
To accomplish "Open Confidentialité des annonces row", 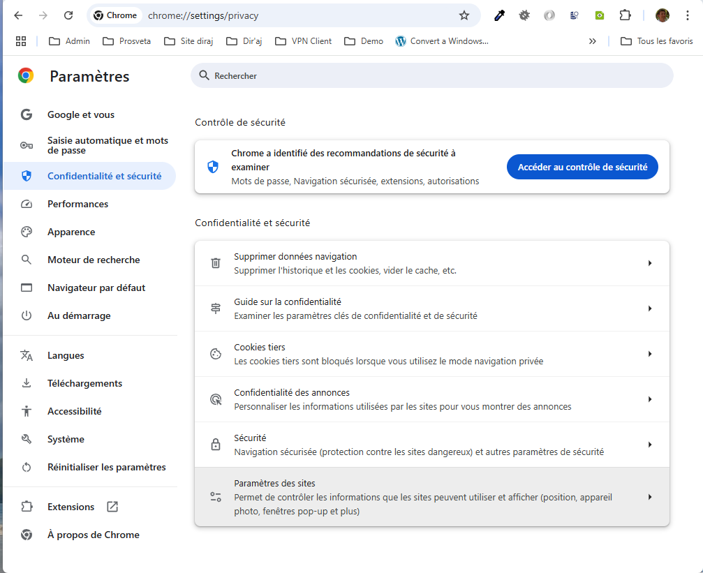I will click(431, 399).
